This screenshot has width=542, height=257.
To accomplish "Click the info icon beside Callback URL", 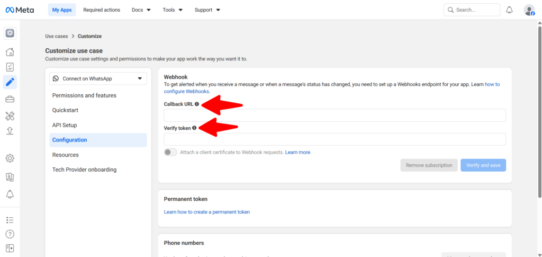I will coord(197,104).
